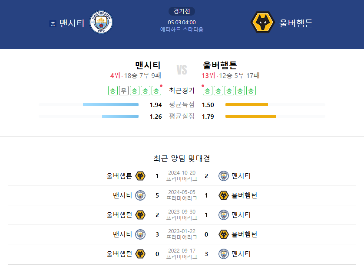This screenshot has height=266, width=364.
Task: Click the yellow 평균실점 bar for 울버햄튼
Action: click(x=251, y=116)
